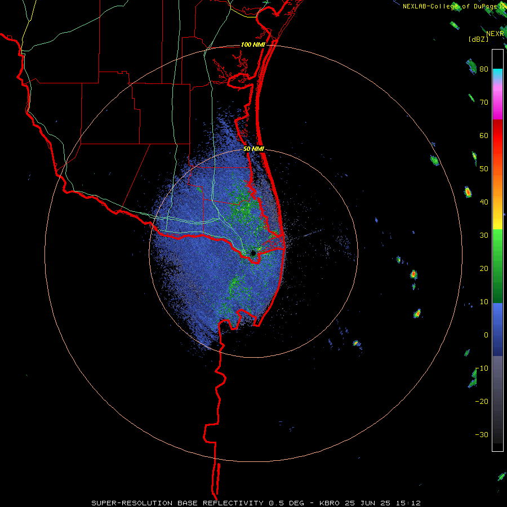Screen dimensions: 507x507
Task: Click the 70 dBZ scale value
Action: (484, 103)
